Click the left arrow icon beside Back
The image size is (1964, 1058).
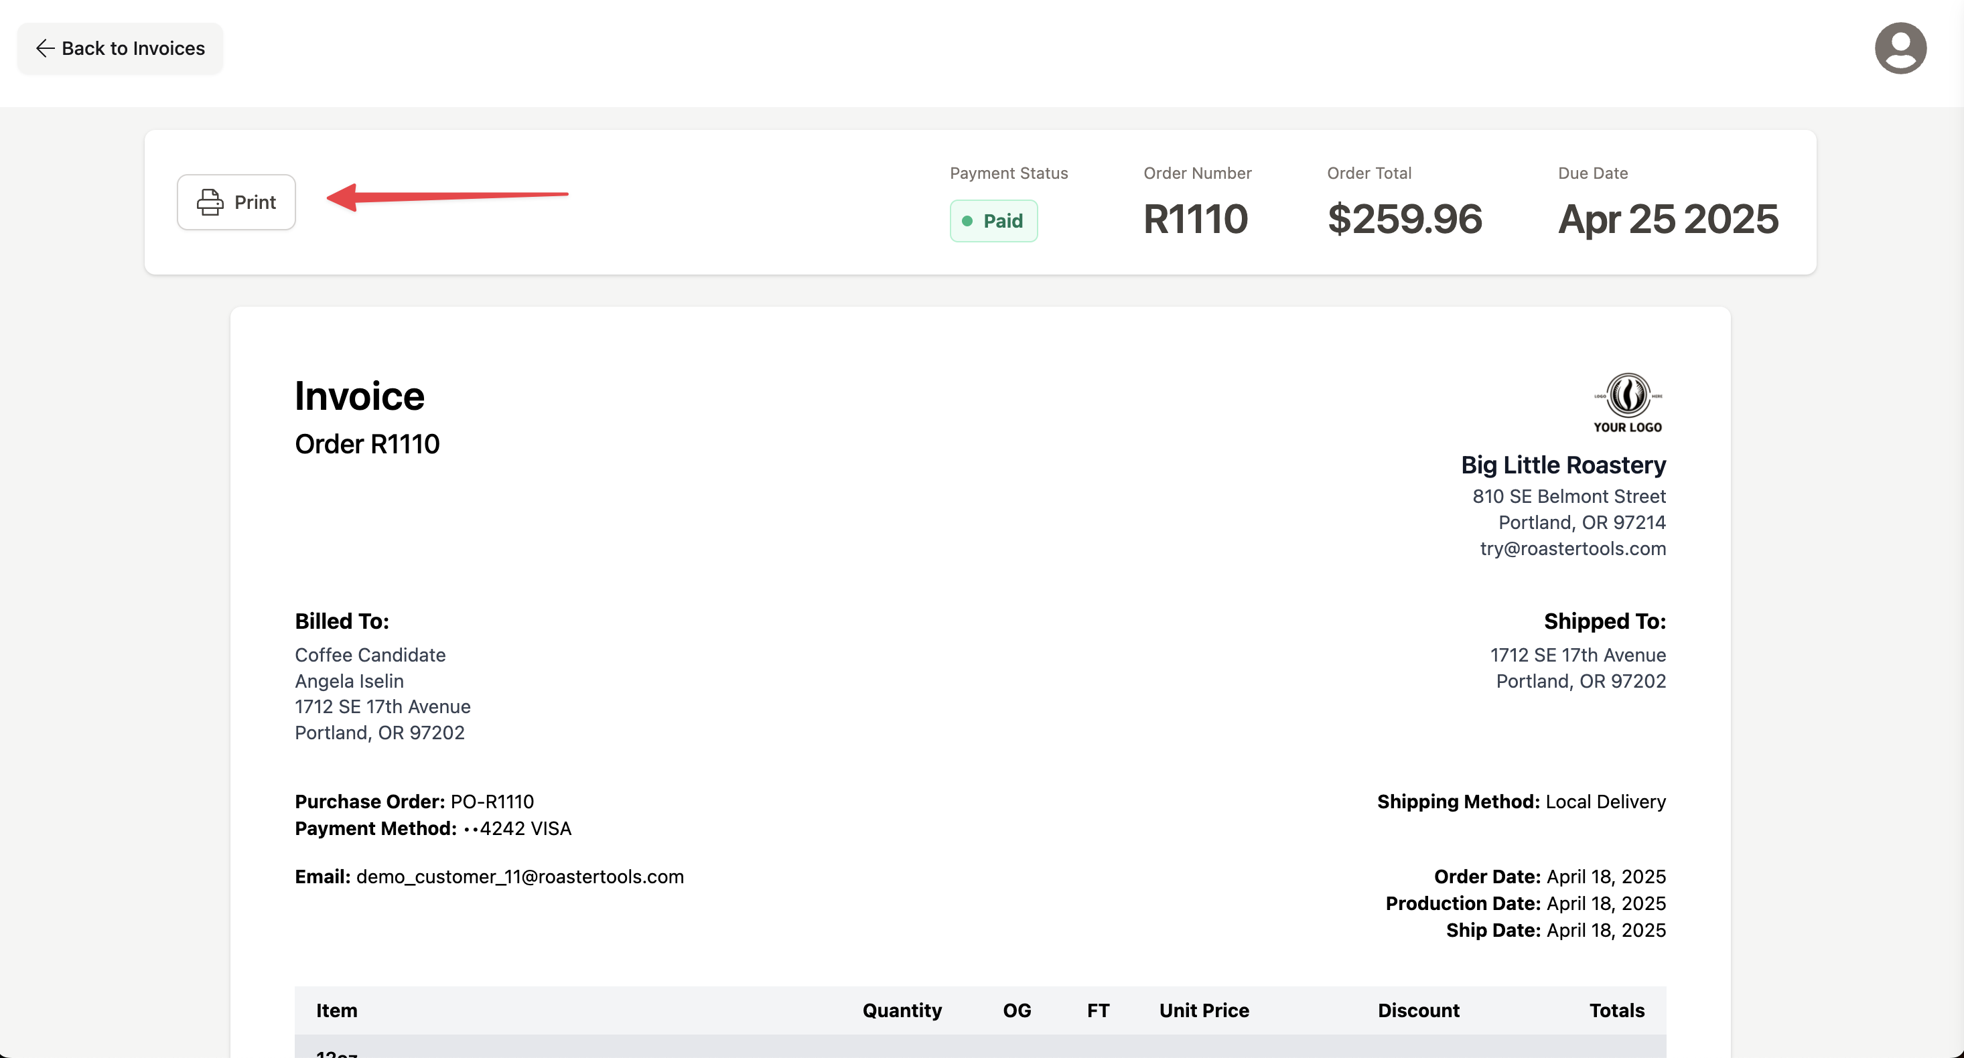coord(45,48)
